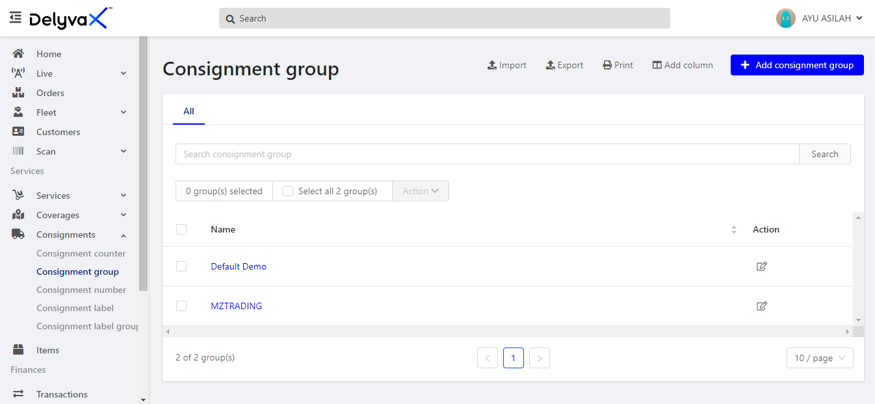The width and height of the screenshot is (875, 404).
Task: Expand the Coverages menu chevron
Action: (124, 215)
